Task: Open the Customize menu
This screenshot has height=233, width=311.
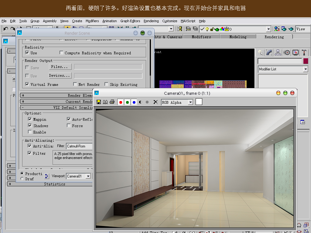Action: pos(169,21)
